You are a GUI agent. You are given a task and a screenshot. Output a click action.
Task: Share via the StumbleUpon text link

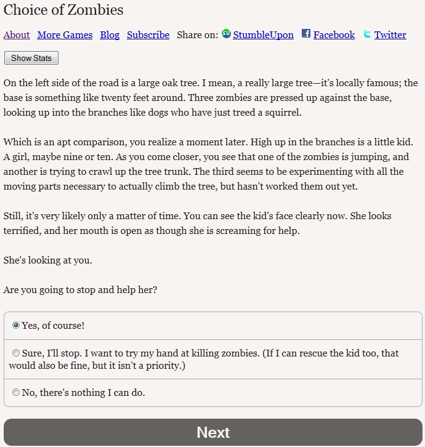pyautogui.click(x=263, y=35)
